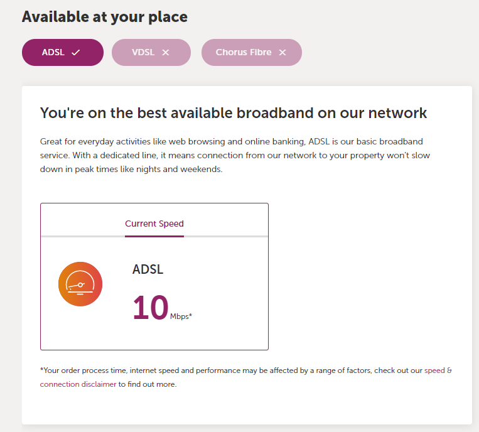Viewport: 479px width, 432px height.
Task: Click the ADSL title inside speed card
Action: (148, 269)
